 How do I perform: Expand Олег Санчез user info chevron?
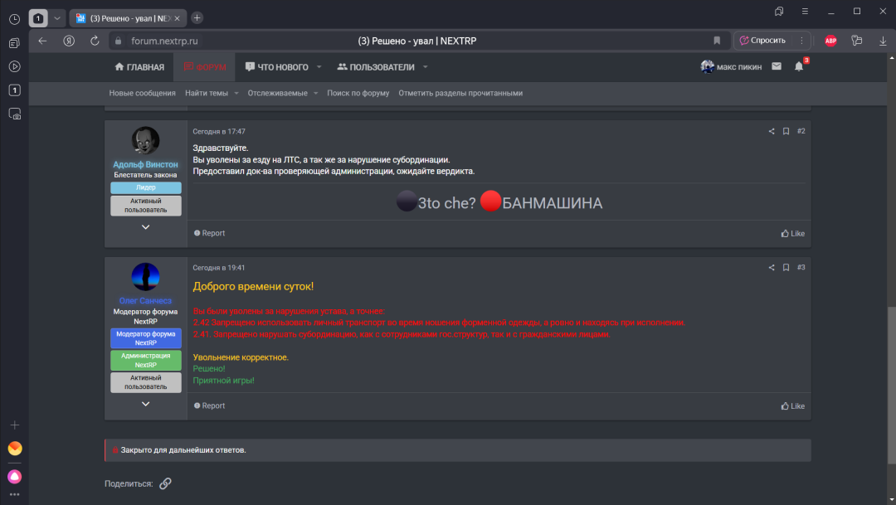pyautogui.click(x=145, y=404)
